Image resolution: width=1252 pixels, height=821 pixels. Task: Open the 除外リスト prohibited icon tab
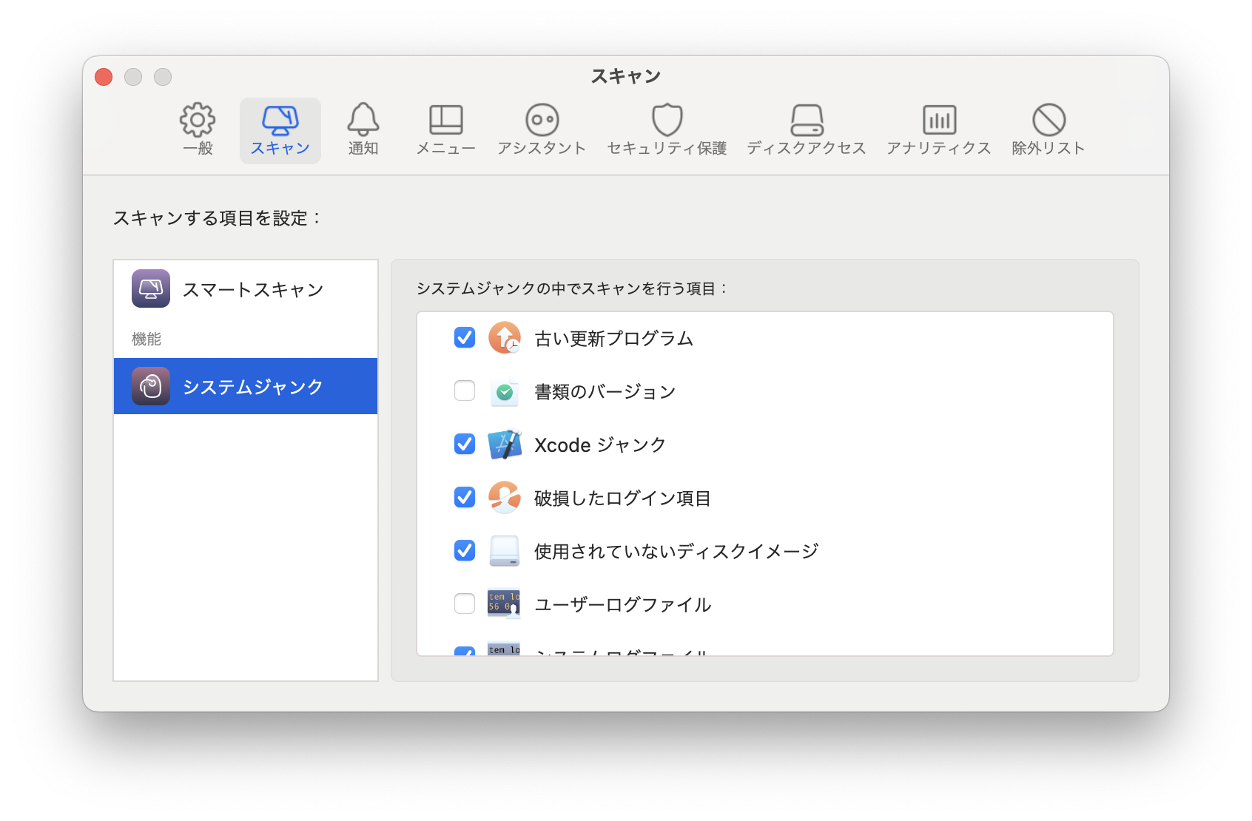pos(1049,120)
